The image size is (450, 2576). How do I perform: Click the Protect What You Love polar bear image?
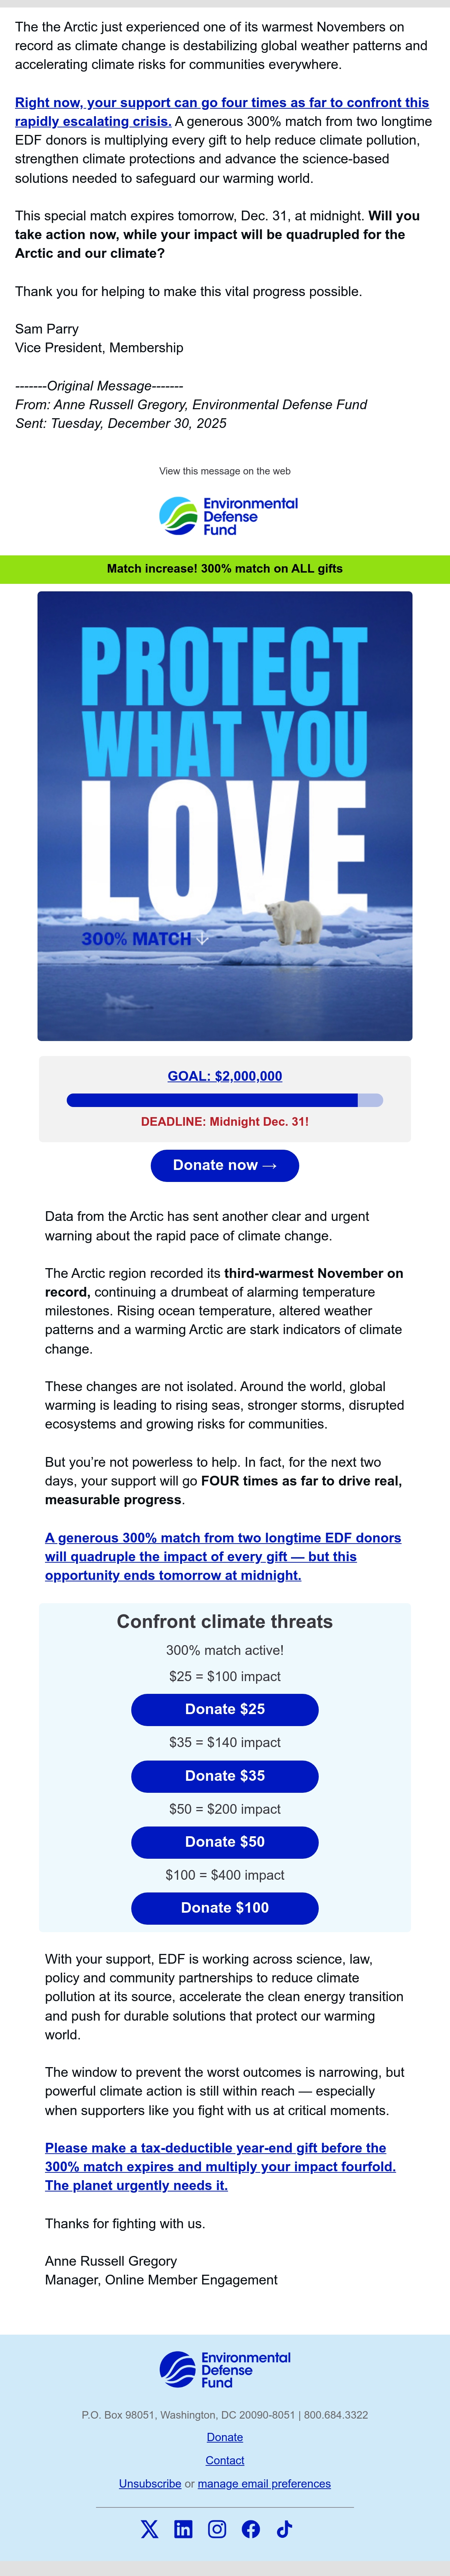pos(225,816)
